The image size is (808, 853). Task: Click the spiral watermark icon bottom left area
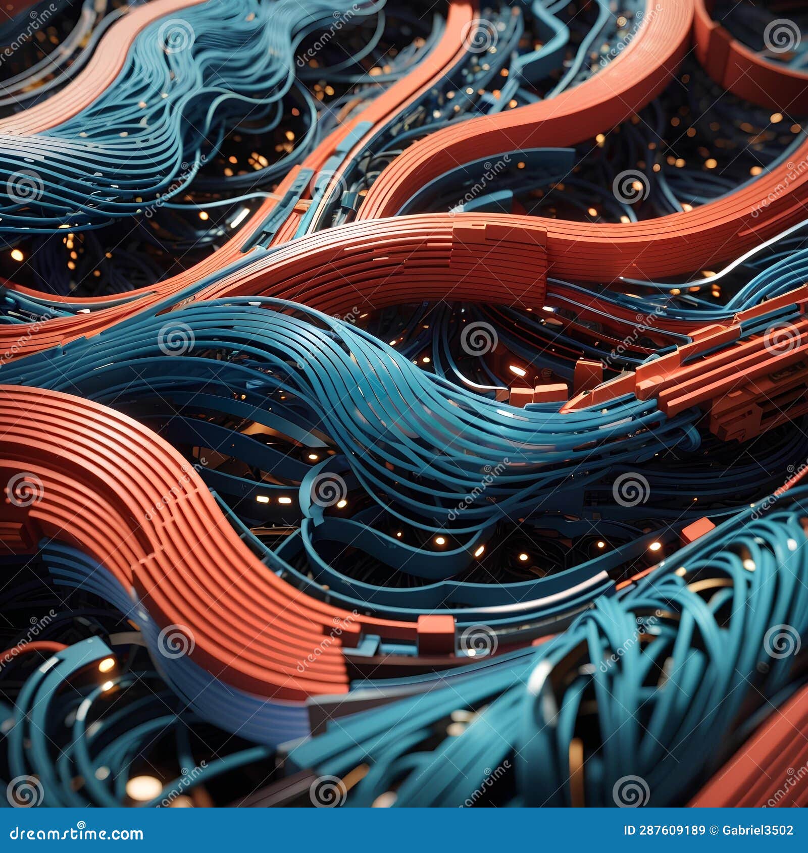[x=175, y=640]
